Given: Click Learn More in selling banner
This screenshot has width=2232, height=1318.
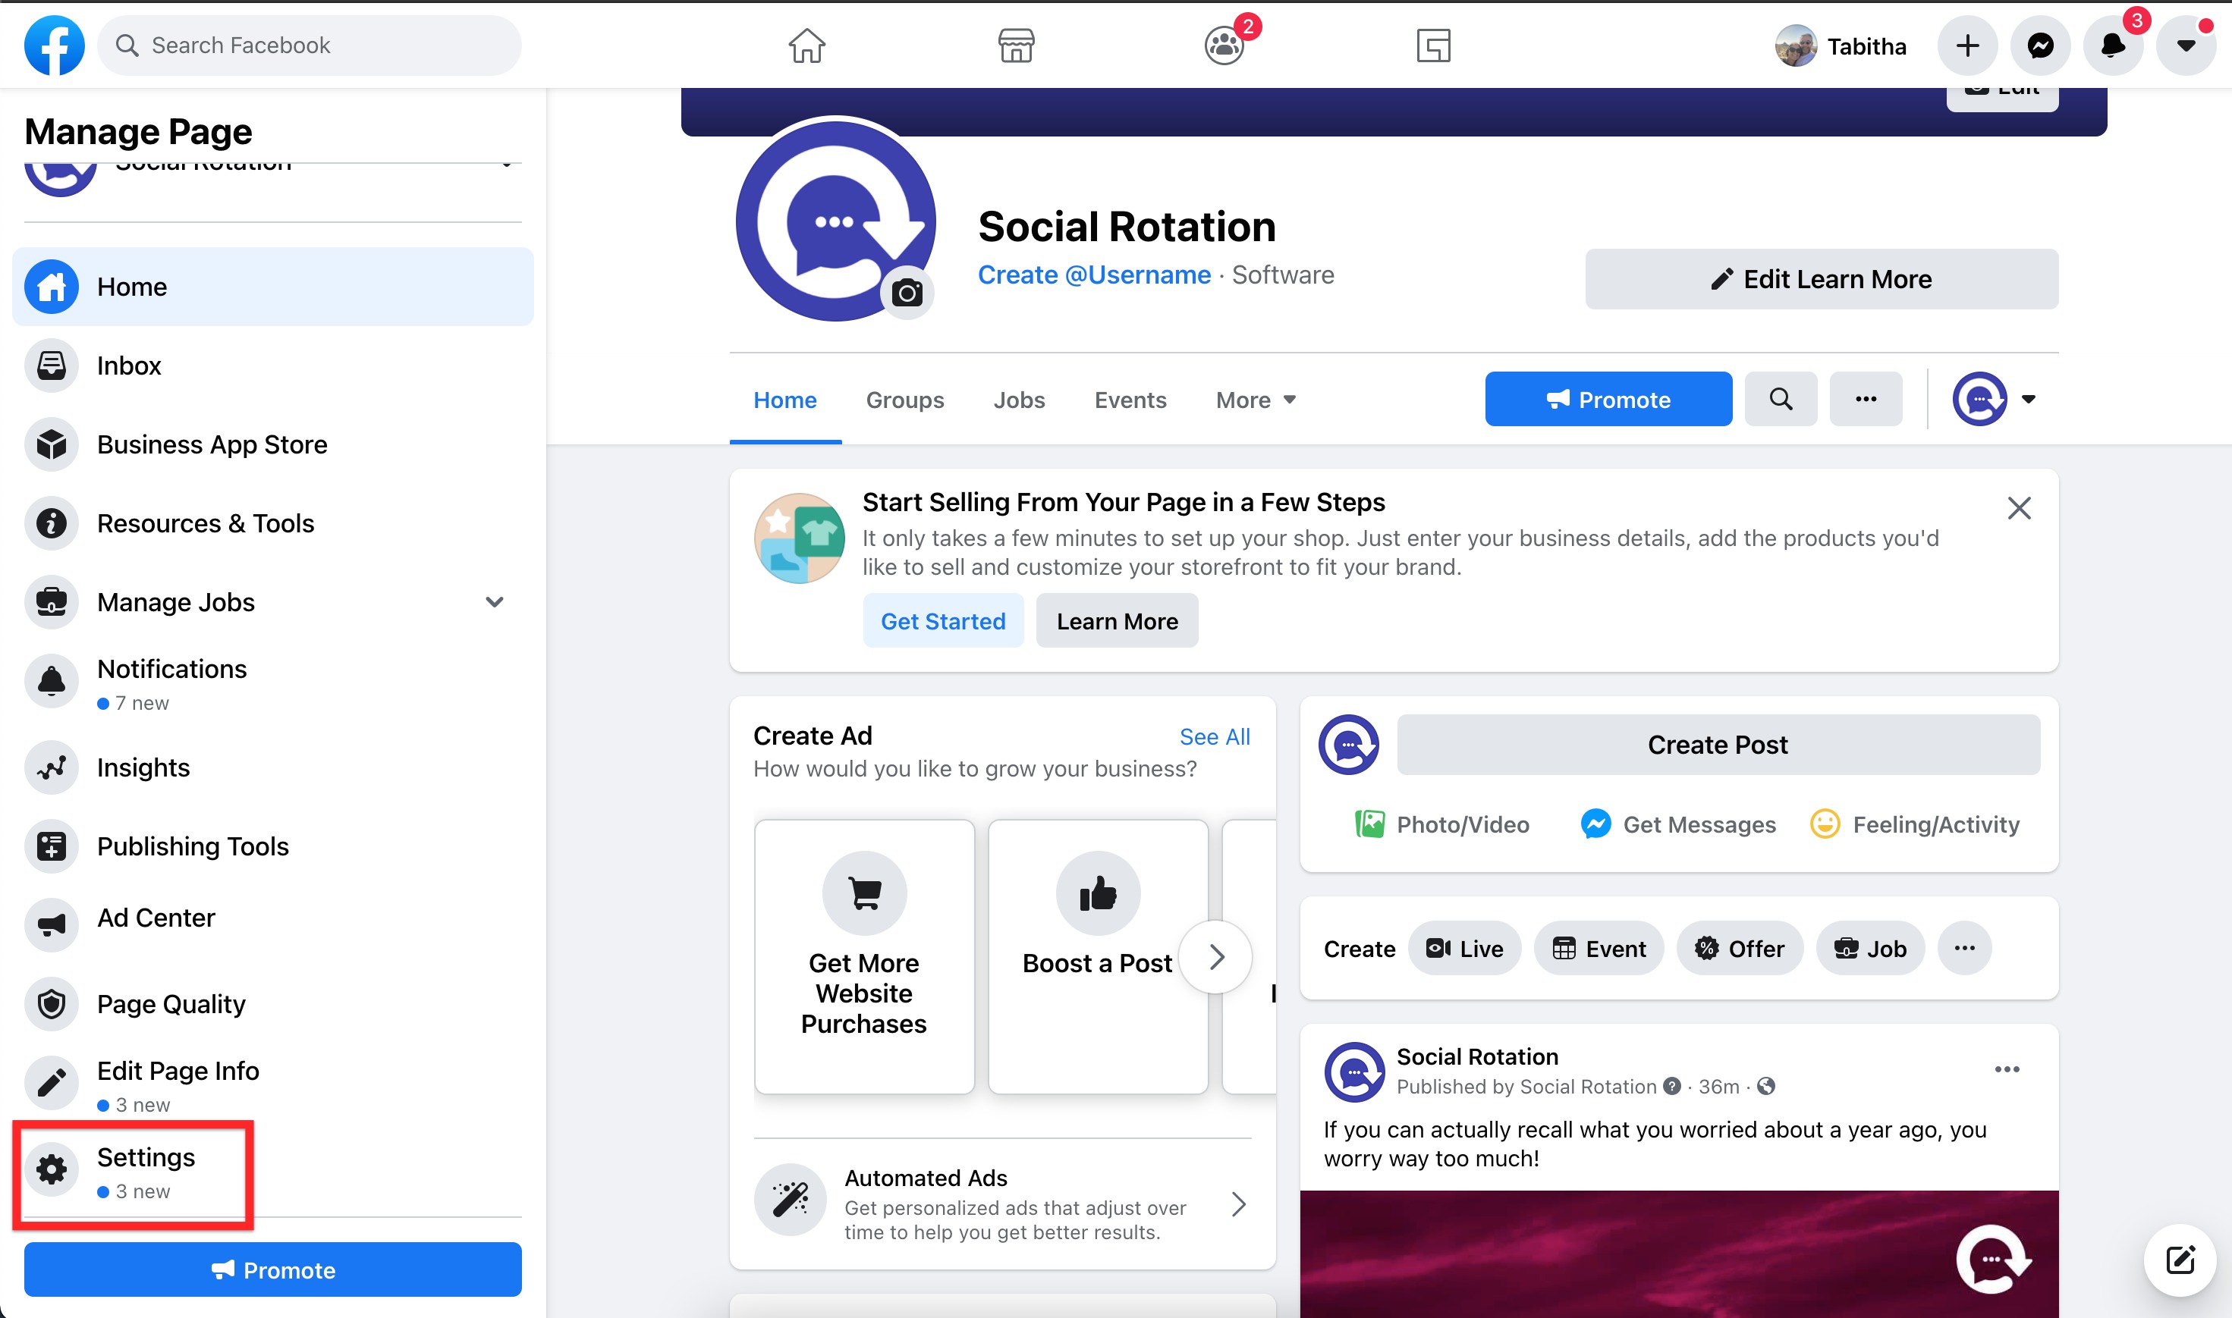Looking at the screenshot, I should (1117, 621).
